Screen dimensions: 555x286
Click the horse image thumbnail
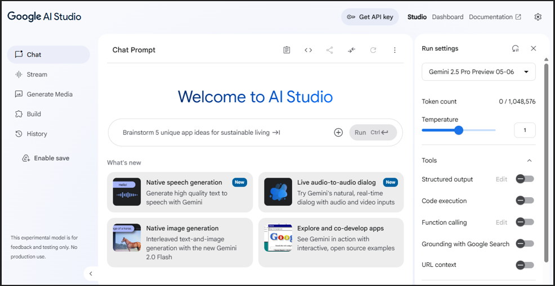[127, 238]
